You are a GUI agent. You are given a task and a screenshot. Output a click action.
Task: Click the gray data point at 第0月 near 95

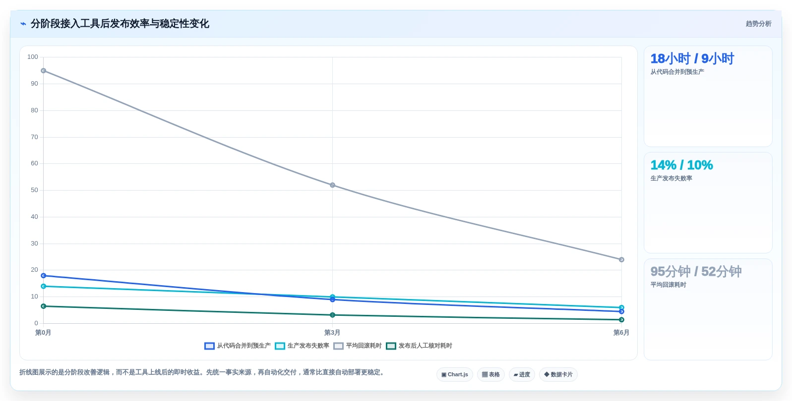[44, 71]
